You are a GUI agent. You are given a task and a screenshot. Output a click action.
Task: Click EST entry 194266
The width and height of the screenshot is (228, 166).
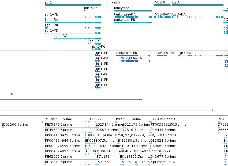(x=103, y=162)
